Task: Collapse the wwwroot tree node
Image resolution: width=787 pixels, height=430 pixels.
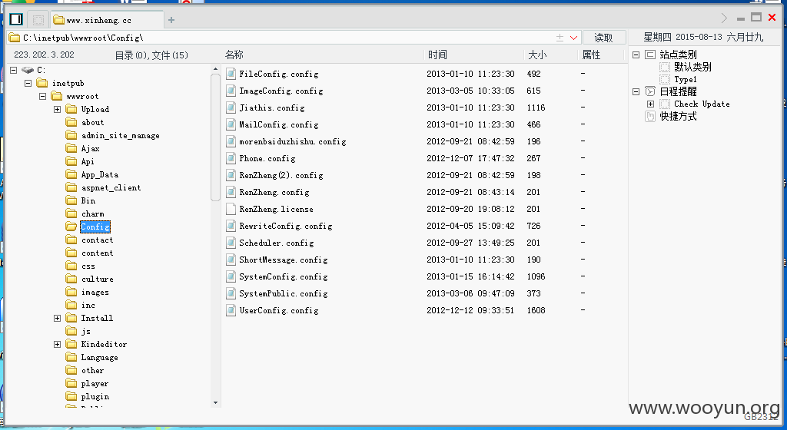Action: pos(43,96)
